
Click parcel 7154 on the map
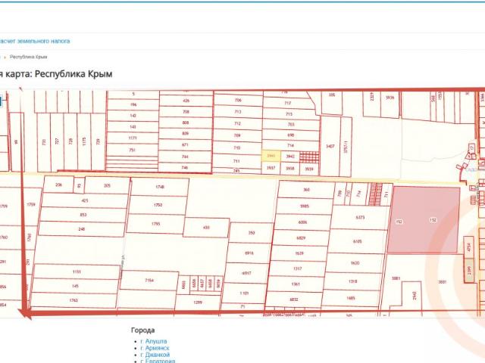coord(149,281)
